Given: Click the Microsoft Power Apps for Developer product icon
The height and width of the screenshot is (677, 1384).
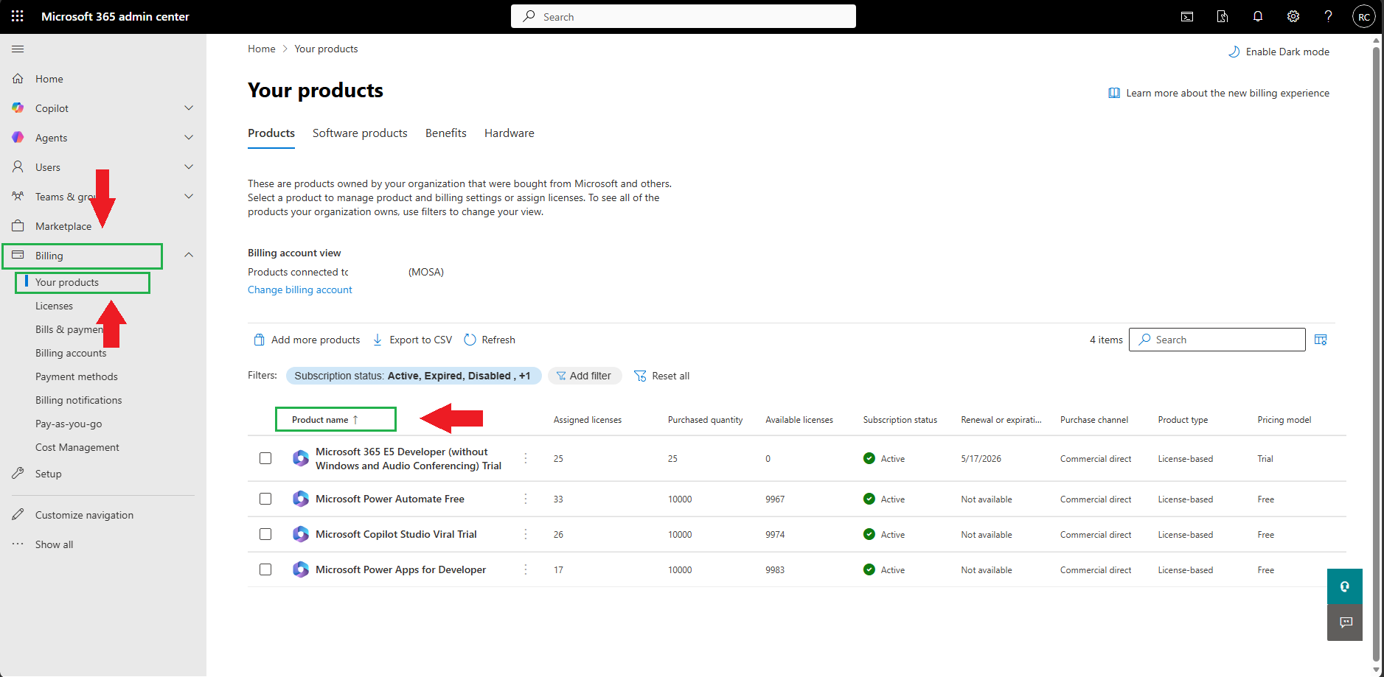Looking at the screenshot, I should 300,569.
